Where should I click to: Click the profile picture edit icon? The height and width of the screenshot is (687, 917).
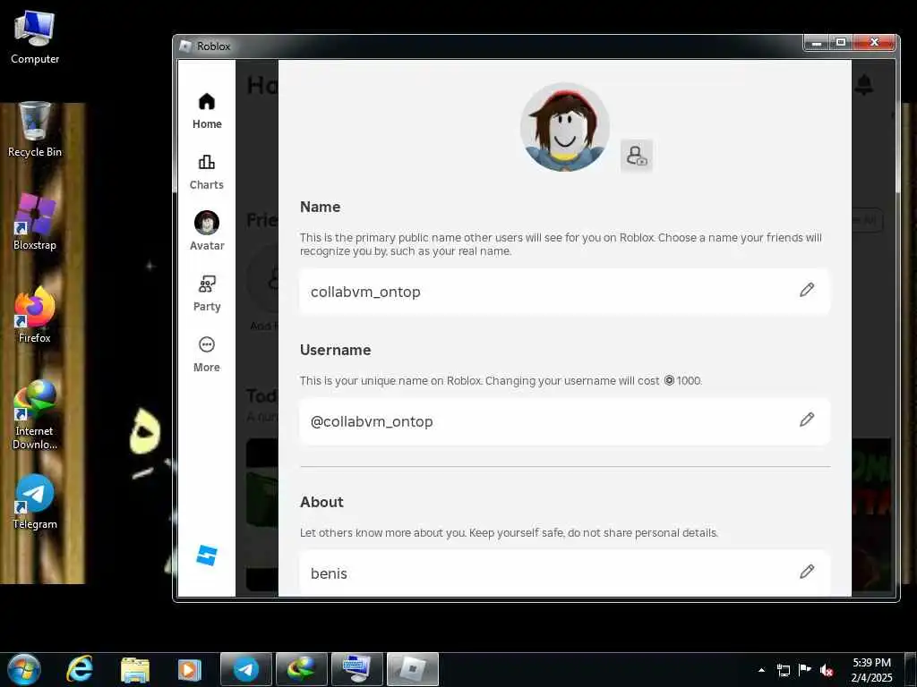click(x=637, y=156)
